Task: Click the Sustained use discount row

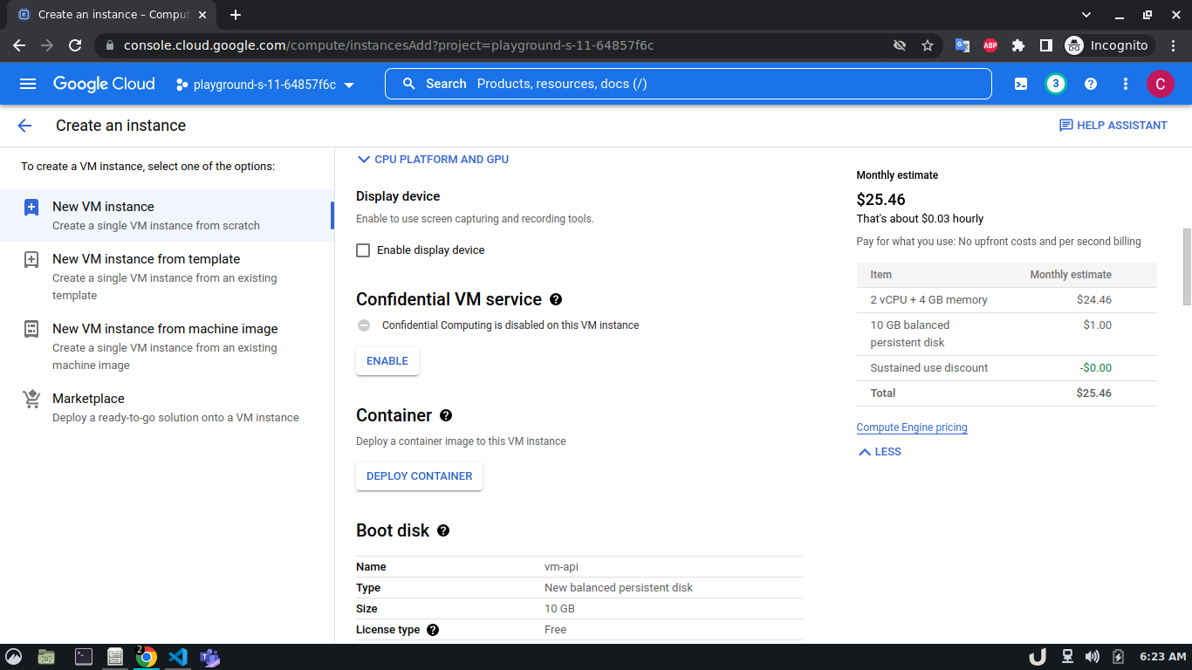Action: tap(1007, 368)
